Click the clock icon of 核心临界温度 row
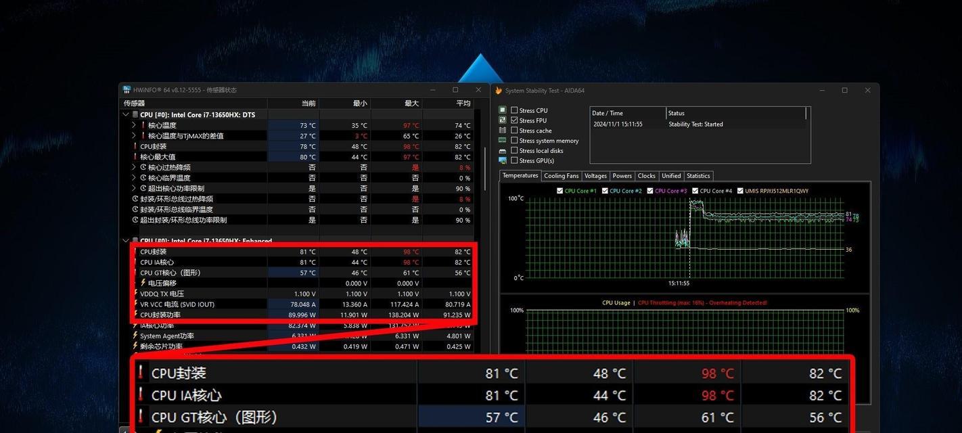962x433 pixels. click(x=143, y=178)
